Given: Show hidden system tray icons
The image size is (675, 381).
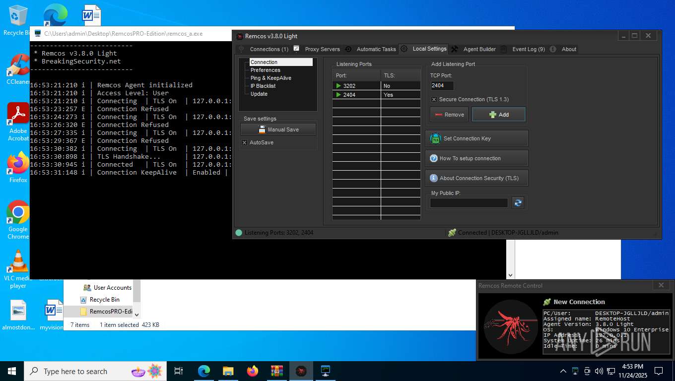Looking at the screenshot, I should [x=563, y=371].
